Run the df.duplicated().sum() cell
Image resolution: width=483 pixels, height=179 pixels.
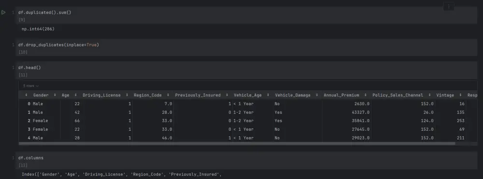coord(3,13)
